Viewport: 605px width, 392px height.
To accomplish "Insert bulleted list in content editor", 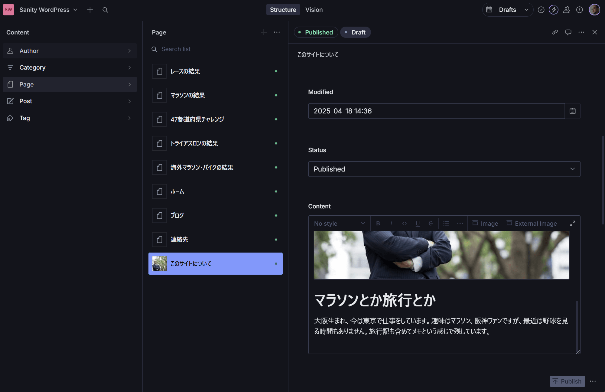I will point(446,224).
